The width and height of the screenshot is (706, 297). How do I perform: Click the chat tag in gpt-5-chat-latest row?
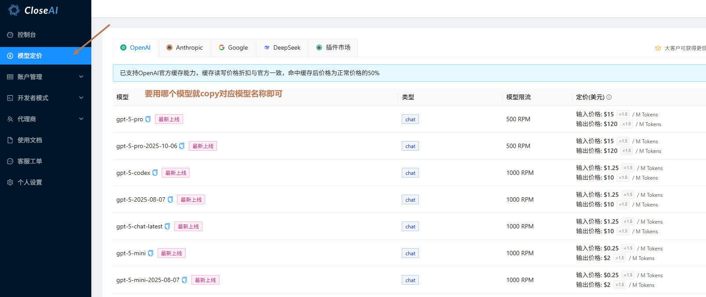(411, 226)
